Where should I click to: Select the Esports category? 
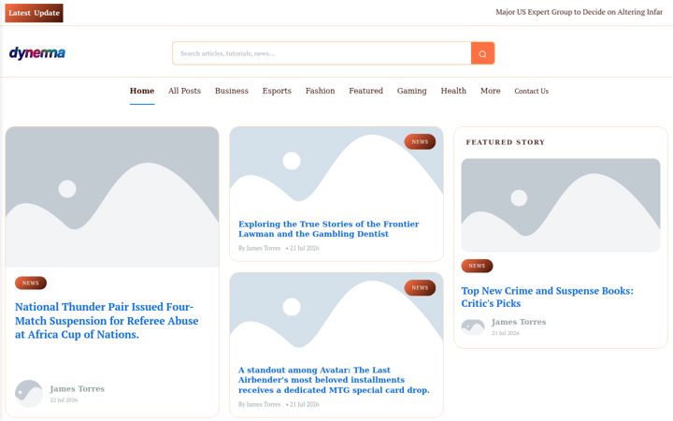pyautogui.click(x=277, y=91)
